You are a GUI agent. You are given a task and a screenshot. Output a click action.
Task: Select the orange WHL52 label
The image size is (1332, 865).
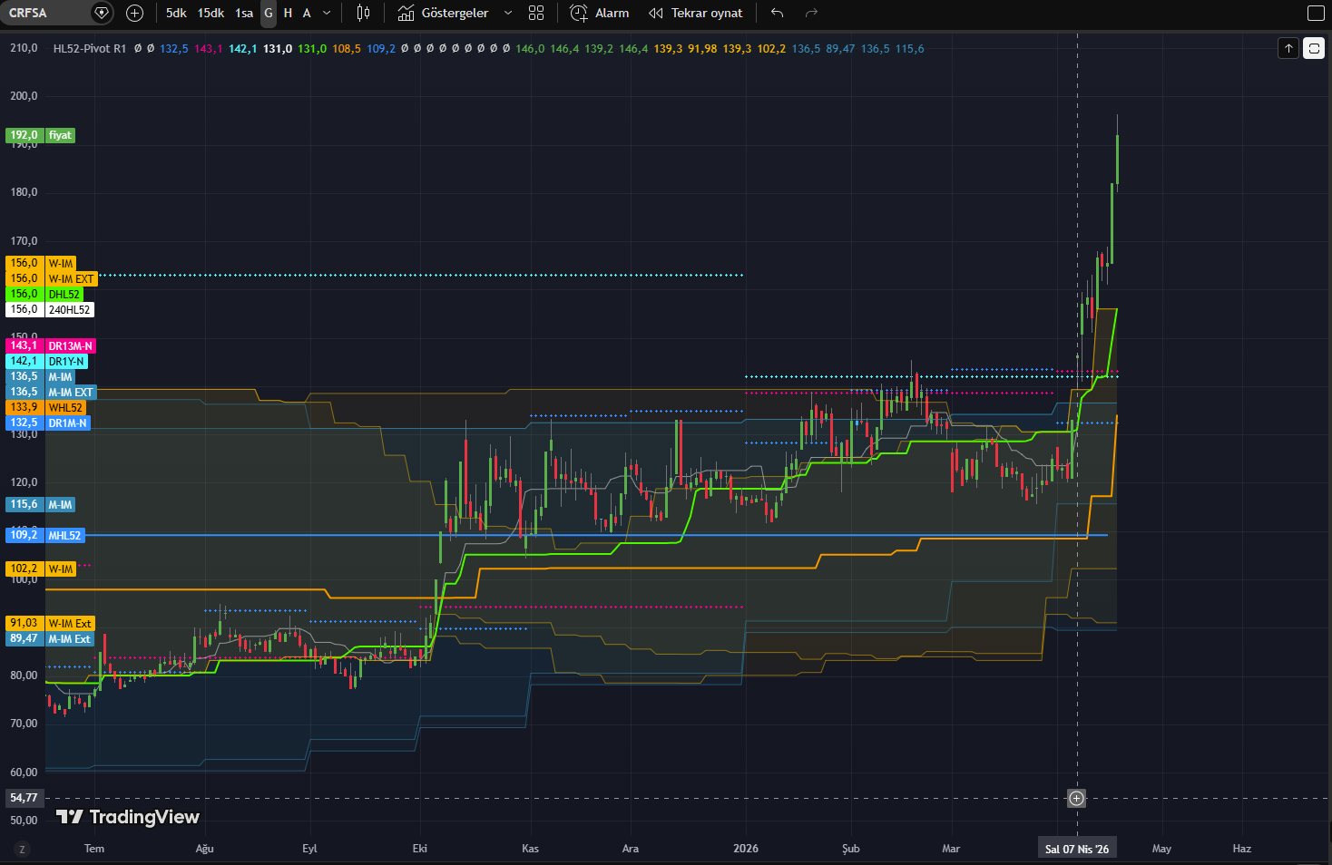click(x=45, y=407)
